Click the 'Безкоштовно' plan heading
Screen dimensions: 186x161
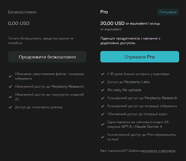(x=22, y=12)
